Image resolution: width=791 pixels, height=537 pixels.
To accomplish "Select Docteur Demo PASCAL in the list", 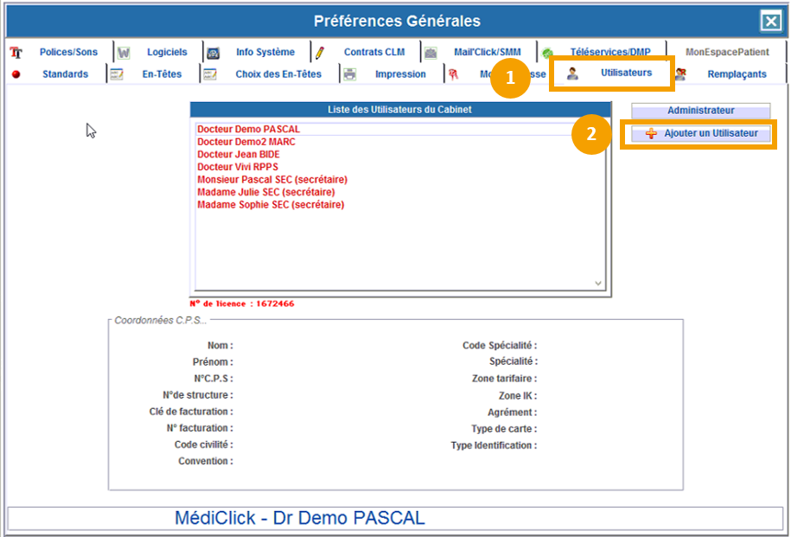I will [x=248, y=130].
